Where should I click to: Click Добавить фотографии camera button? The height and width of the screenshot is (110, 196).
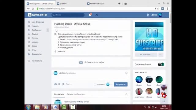92,62
